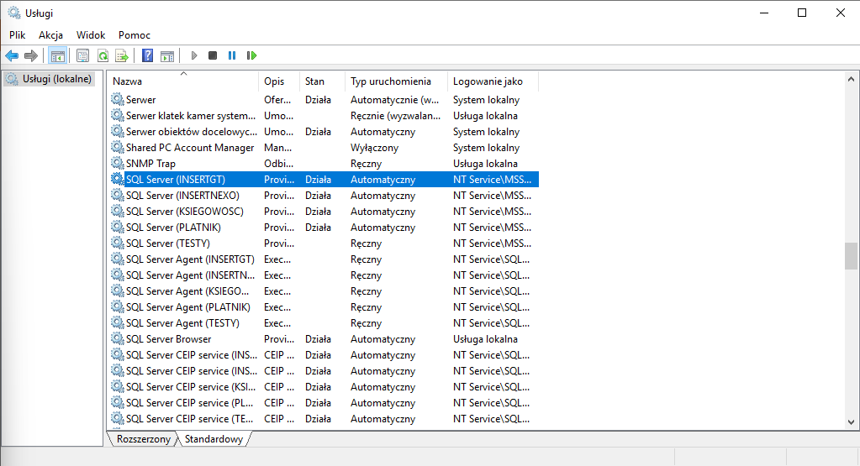Screen dimensions: 860x466
Task: Switch to the Rozszerzony tab
Action: [x=143, y=439]
